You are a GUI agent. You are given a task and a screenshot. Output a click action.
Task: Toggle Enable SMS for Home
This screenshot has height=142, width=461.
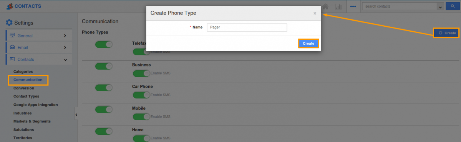(141, 138)
